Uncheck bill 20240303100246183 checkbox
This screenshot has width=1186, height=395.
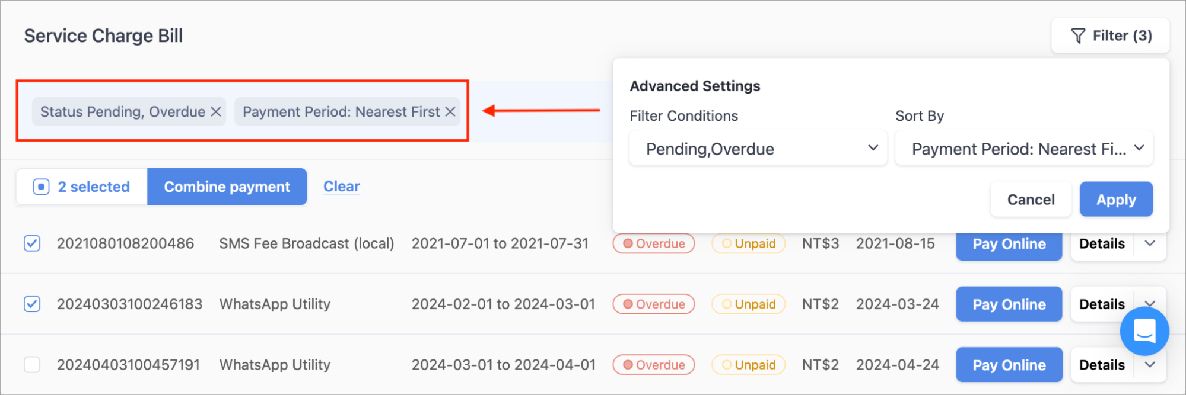click(32, 304)
